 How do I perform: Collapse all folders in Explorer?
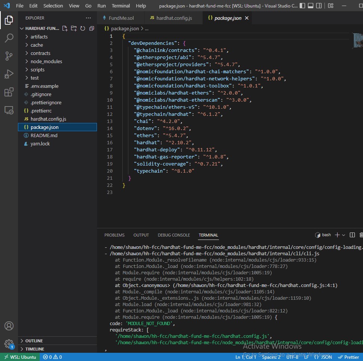pyautogui.click(x=92, y=28)
